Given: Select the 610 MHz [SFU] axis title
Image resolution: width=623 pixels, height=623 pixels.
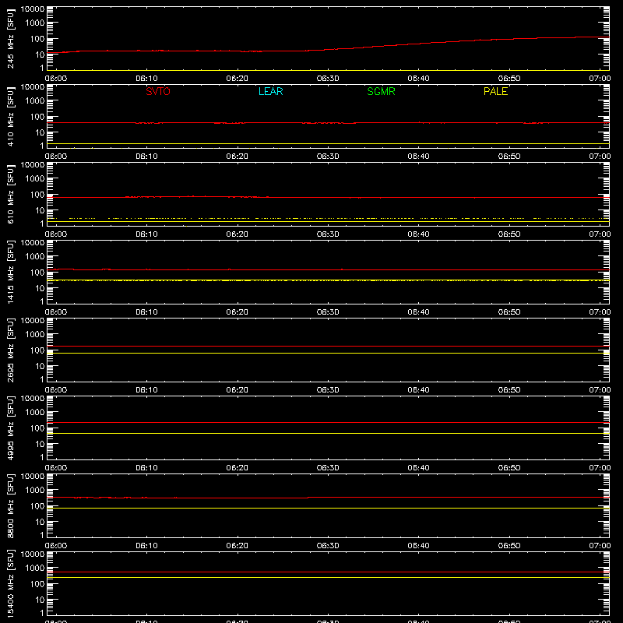Looking at the screenshot, I should 10,195.
